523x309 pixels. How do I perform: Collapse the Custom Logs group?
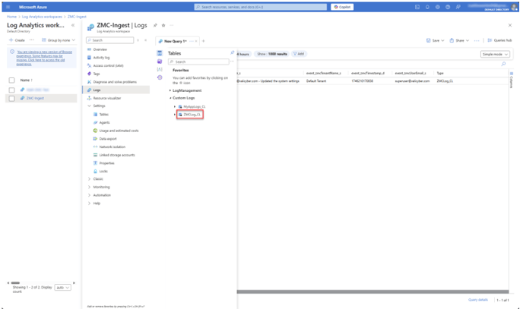point(170,98)
